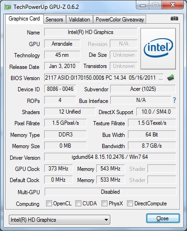This screenshot has height=231, width=187.
Task: Click the Die Size value Unknown
Action: tap(124, 55)
